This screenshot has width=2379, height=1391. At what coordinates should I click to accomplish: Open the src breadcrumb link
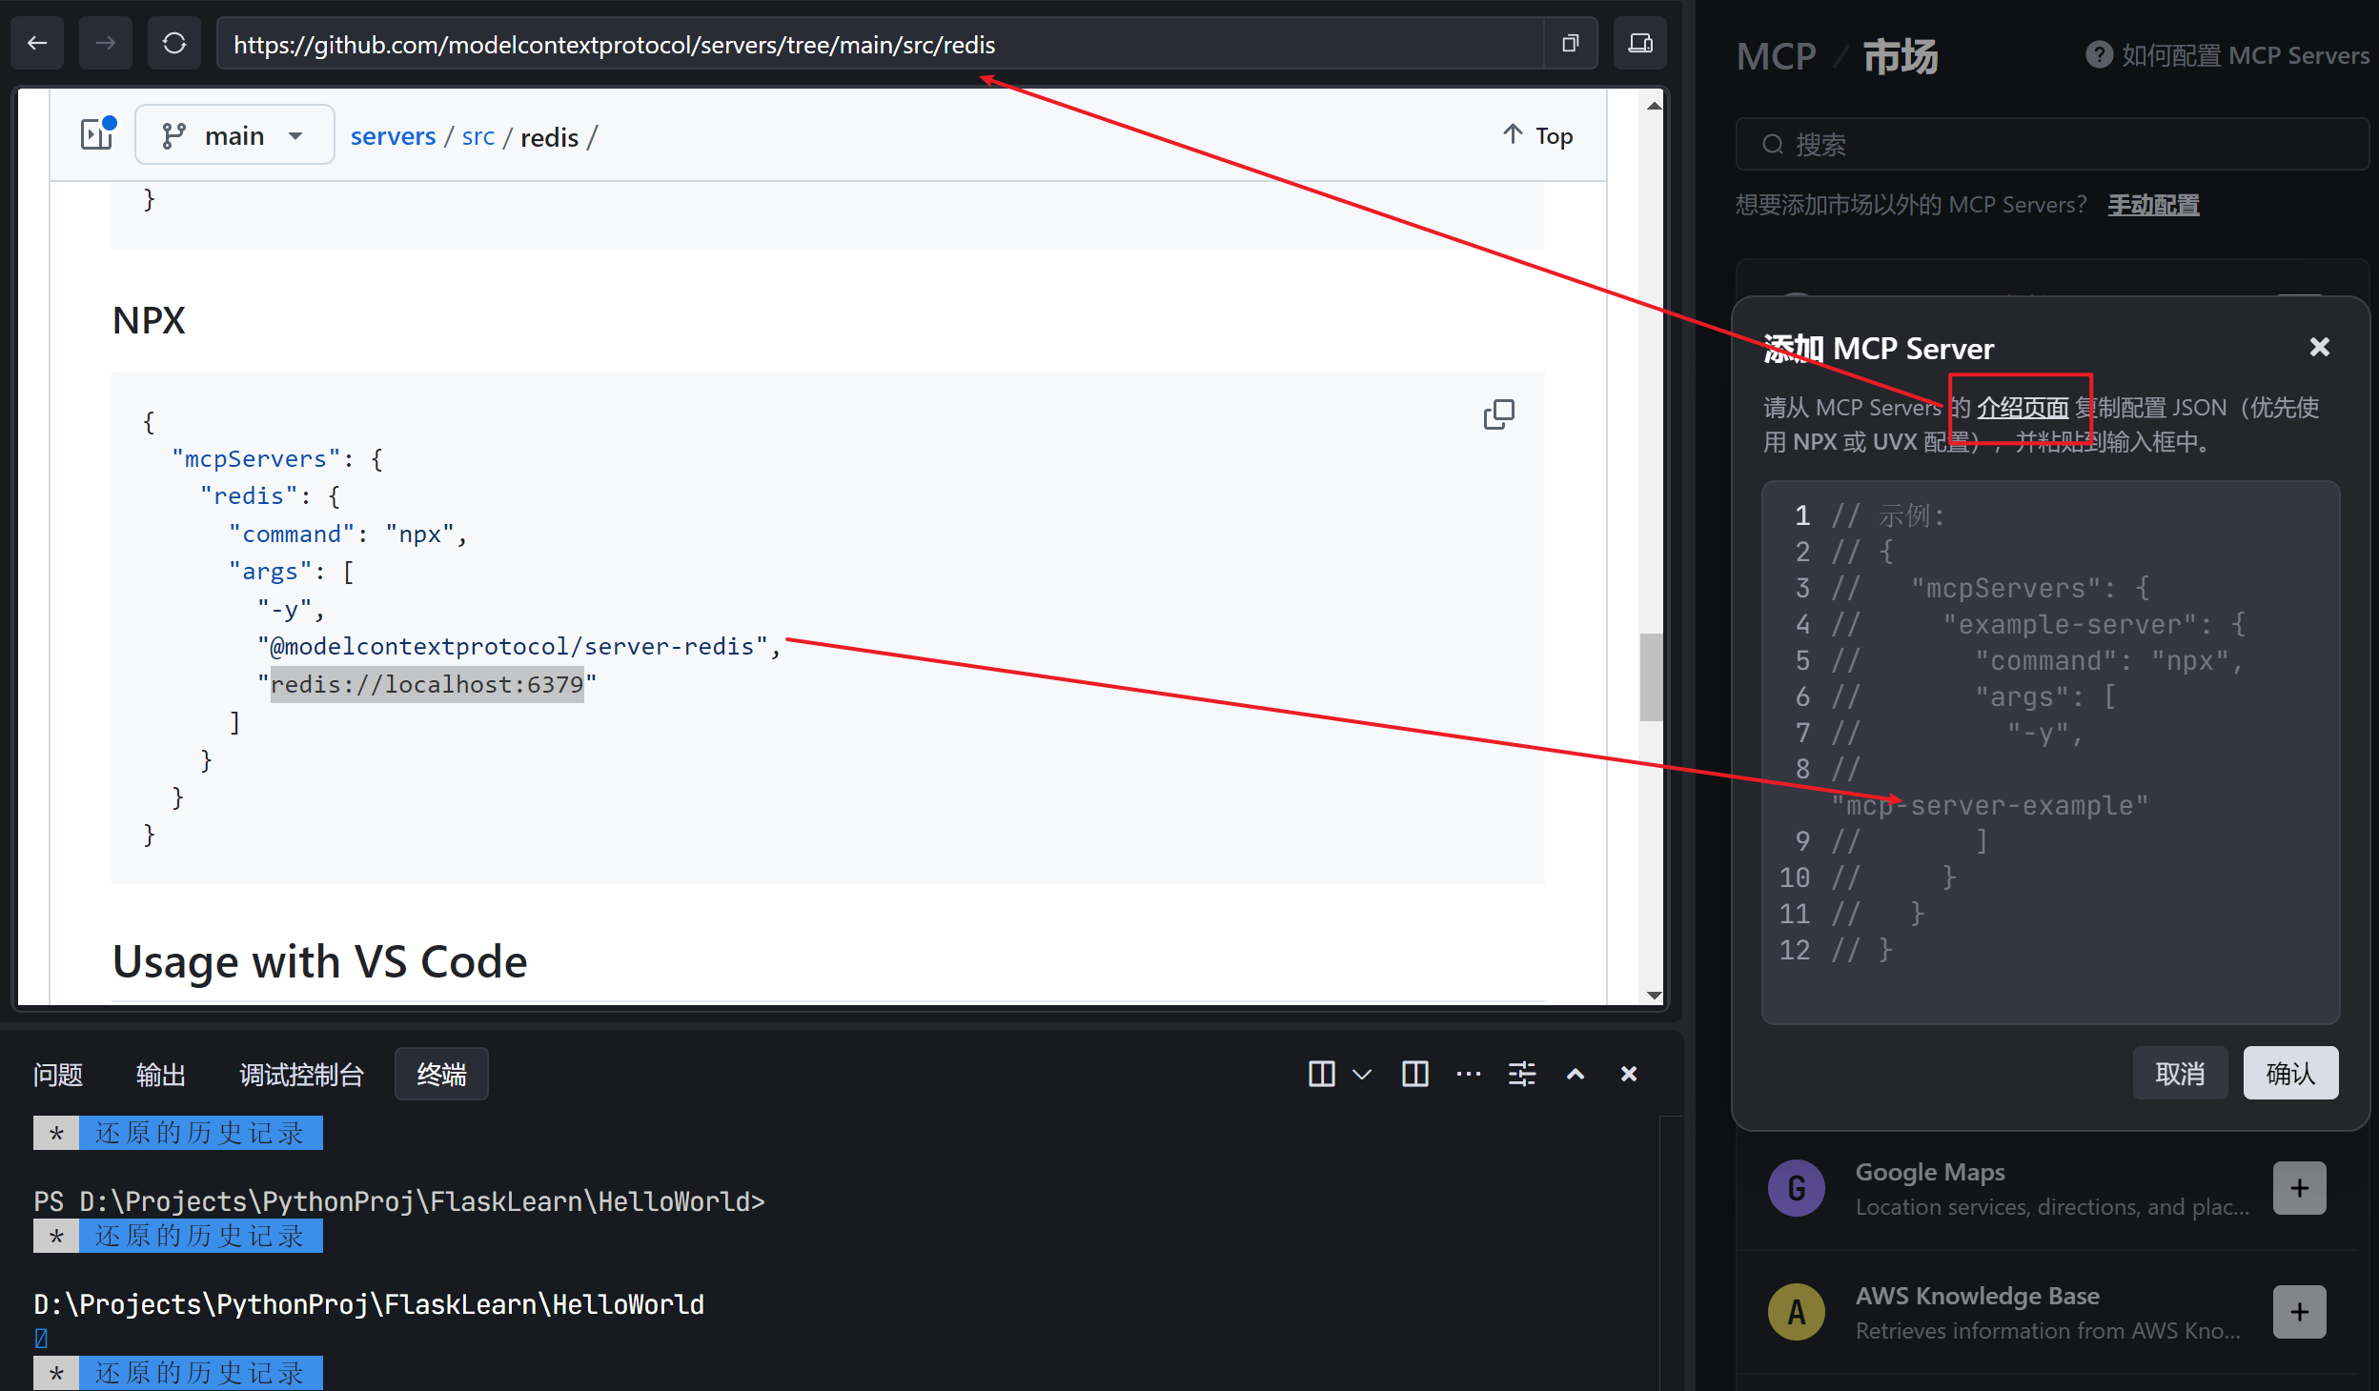click(x=478, y=136)
